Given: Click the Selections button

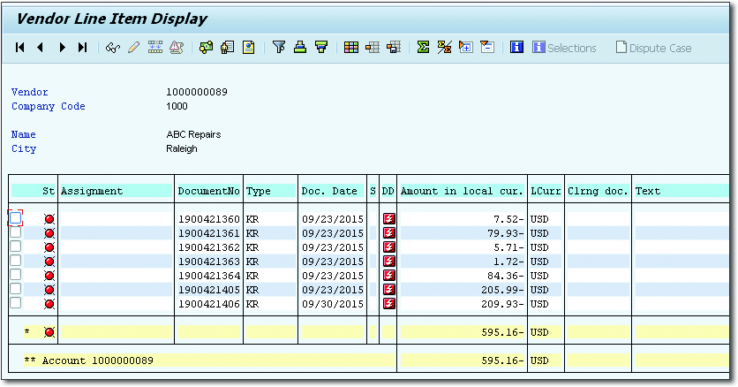Looking at the screenshot, I should [x=564, y=48].
